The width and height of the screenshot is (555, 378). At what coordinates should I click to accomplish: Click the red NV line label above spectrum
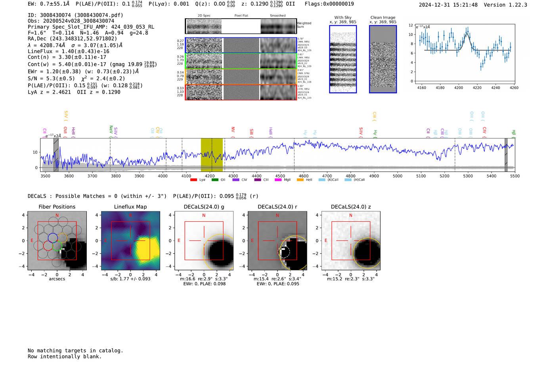233,130
